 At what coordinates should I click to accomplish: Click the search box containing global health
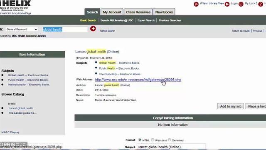65,30
